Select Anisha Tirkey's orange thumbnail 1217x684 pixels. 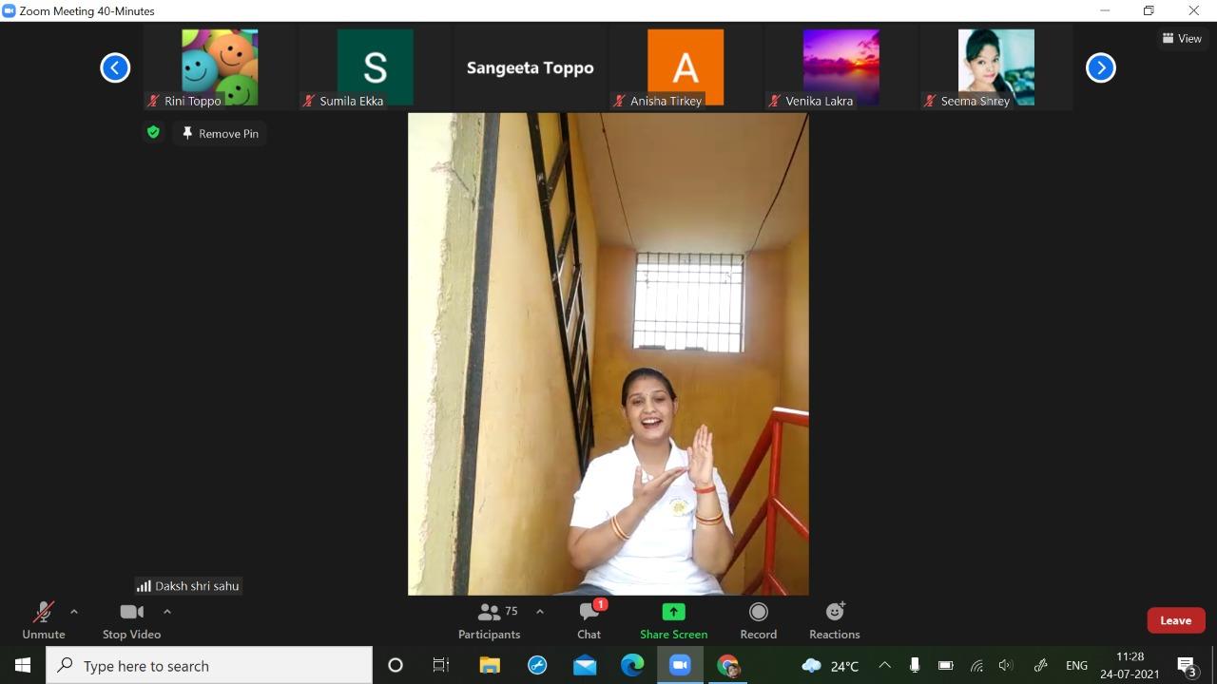tap(685, 67)
